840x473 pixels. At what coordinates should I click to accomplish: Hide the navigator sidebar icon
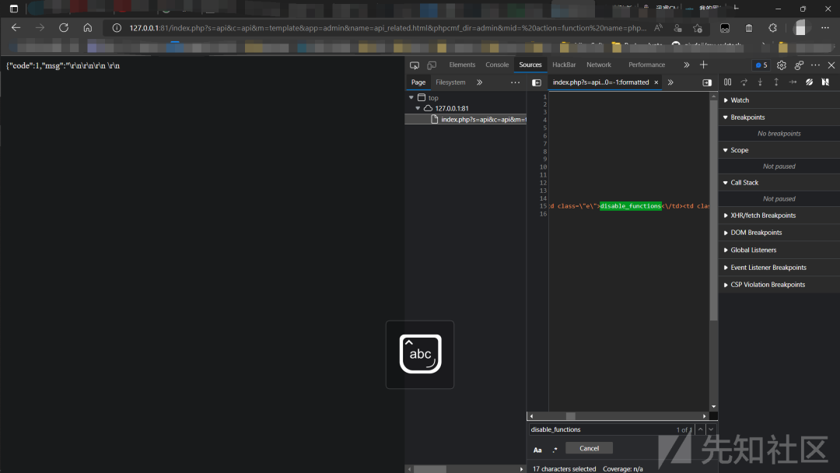click(536, 82)
